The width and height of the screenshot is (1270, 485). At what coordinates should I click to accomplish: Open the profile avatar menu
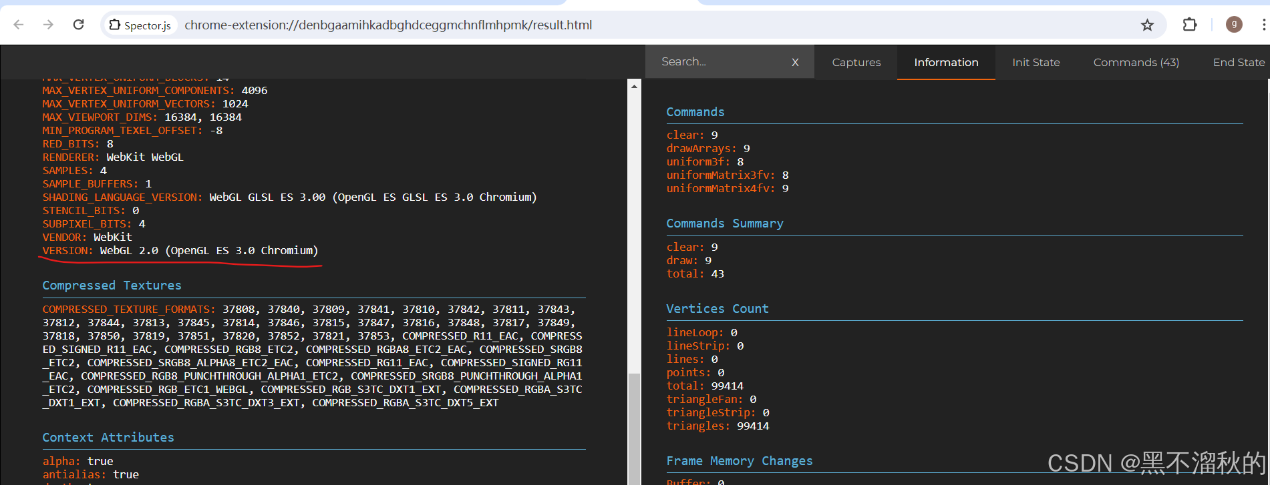[1234, 25]
